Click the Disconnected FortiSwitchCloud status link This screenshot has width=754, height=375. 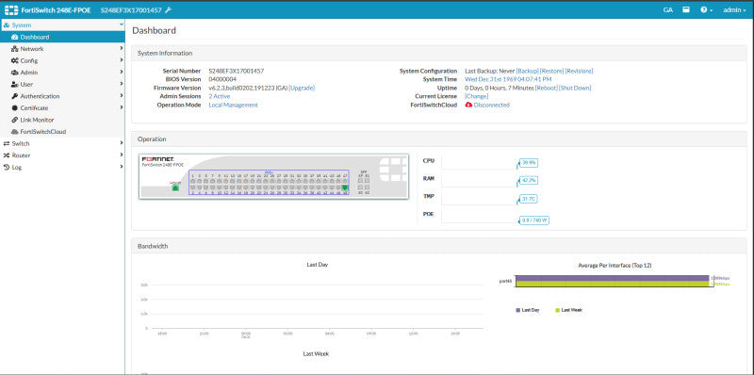[491, 105]
